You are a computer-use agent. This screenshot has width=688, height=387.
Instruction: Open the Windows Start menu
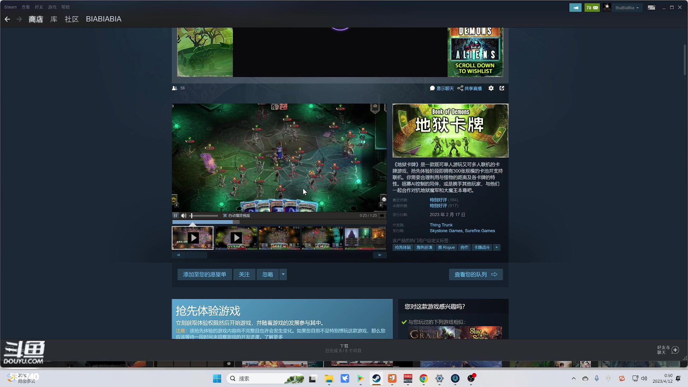click(x=217, y=379)
